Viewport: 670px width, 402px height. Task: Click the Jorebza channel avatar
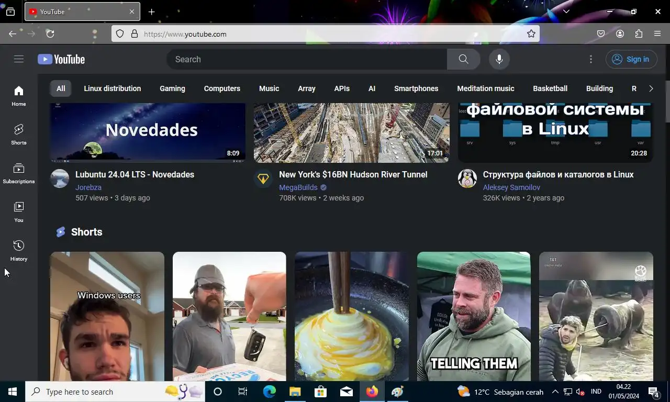pyautogui.click(x=60, y=178)
